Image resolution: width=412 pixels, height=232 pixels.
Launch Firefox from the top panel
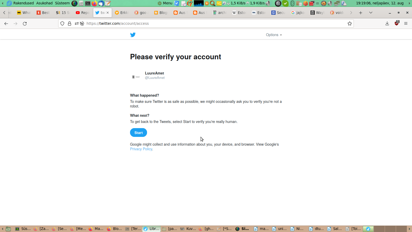point(95,3)
